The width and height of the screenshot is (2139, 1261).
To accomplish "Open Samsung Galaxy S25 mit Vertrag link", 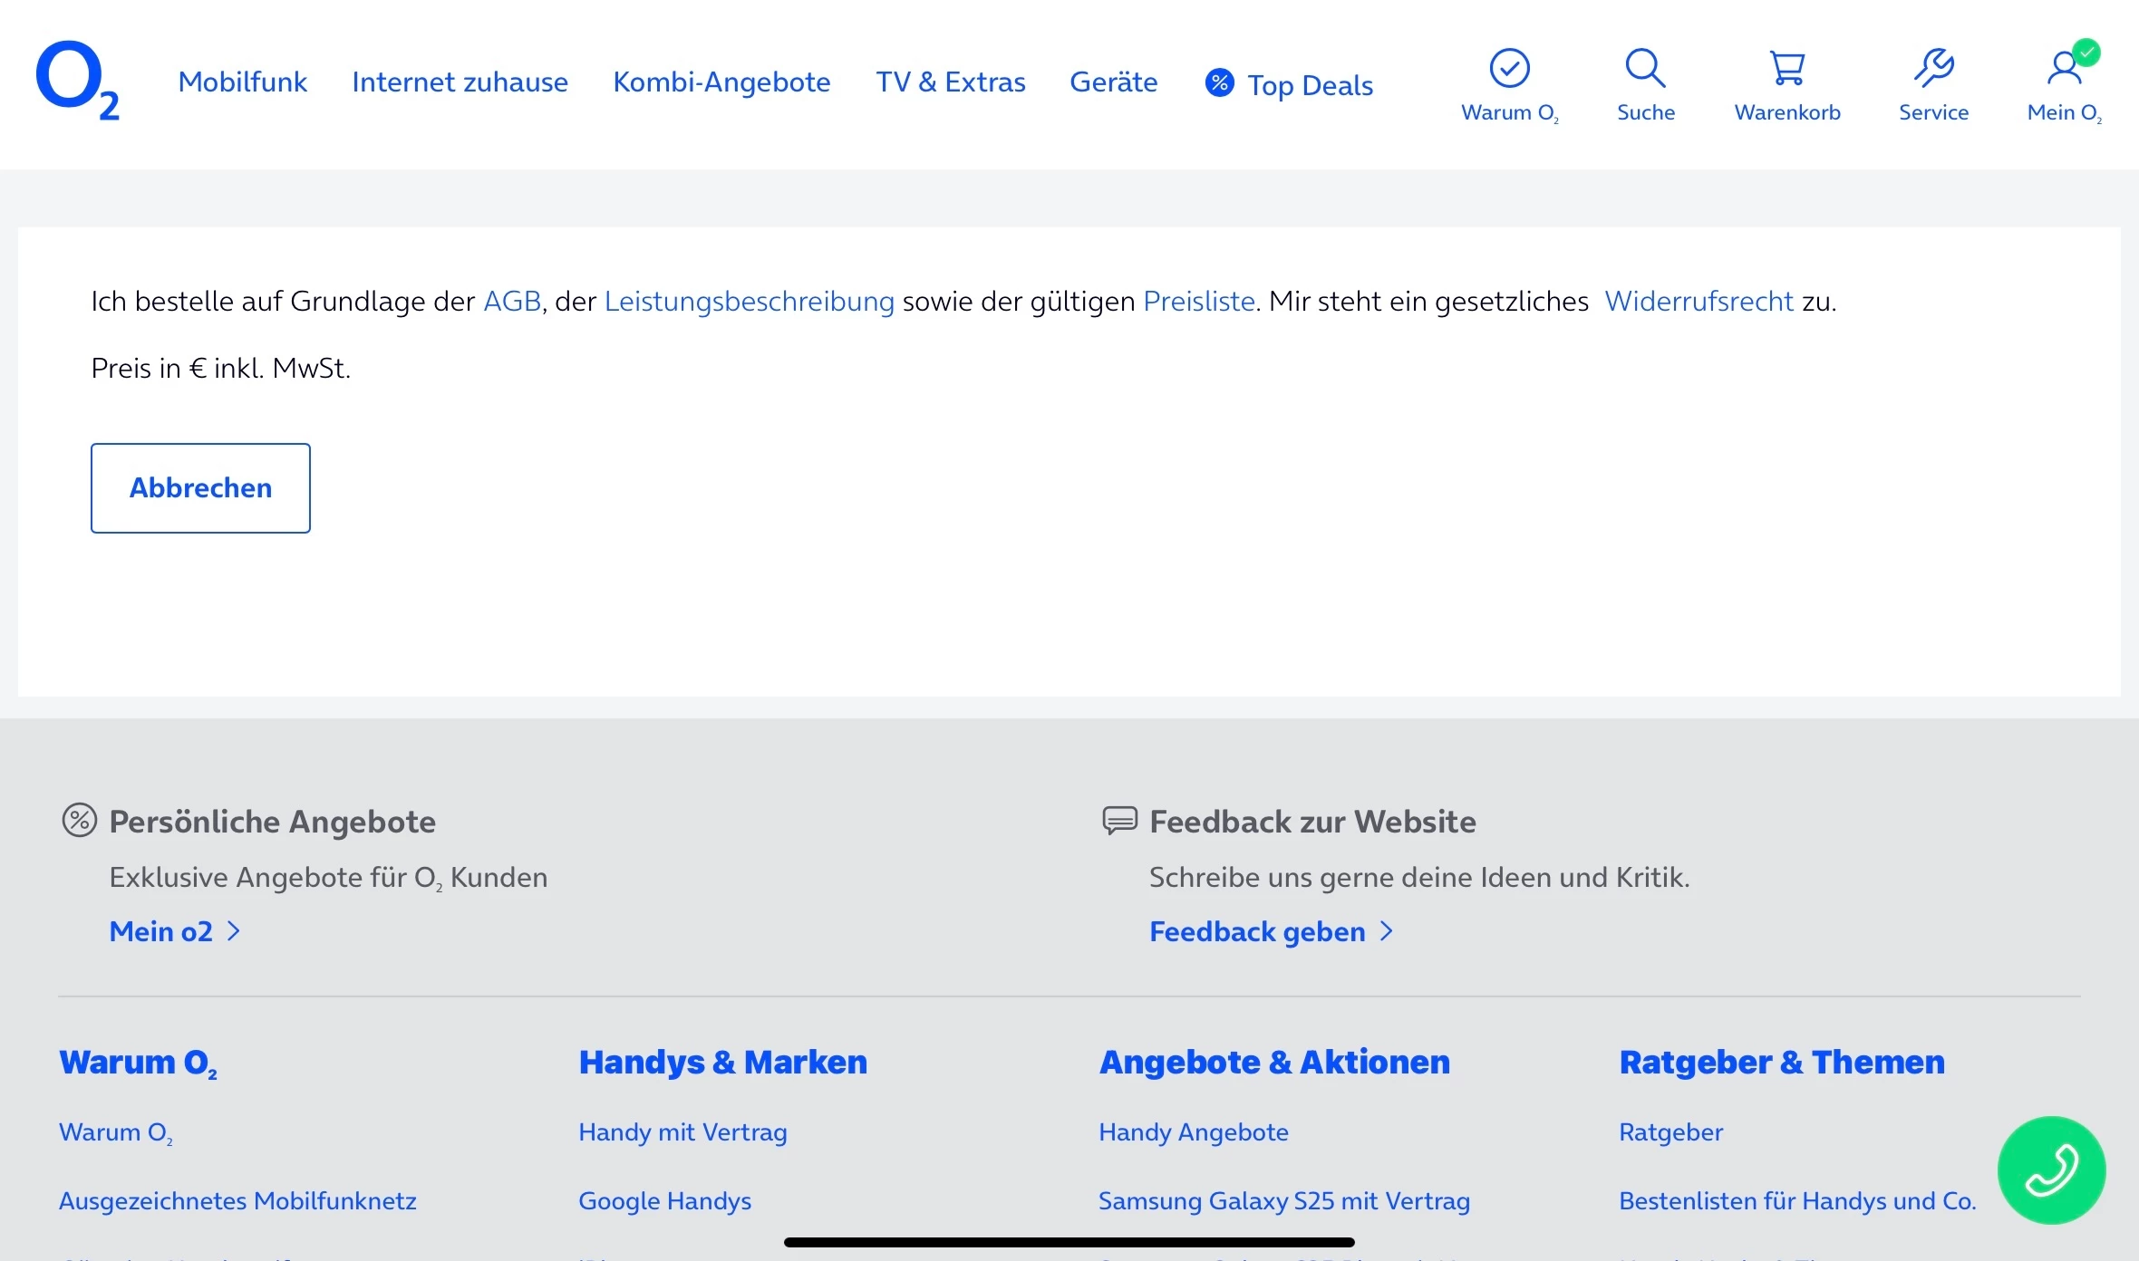I will [x=1283, y=1200].
